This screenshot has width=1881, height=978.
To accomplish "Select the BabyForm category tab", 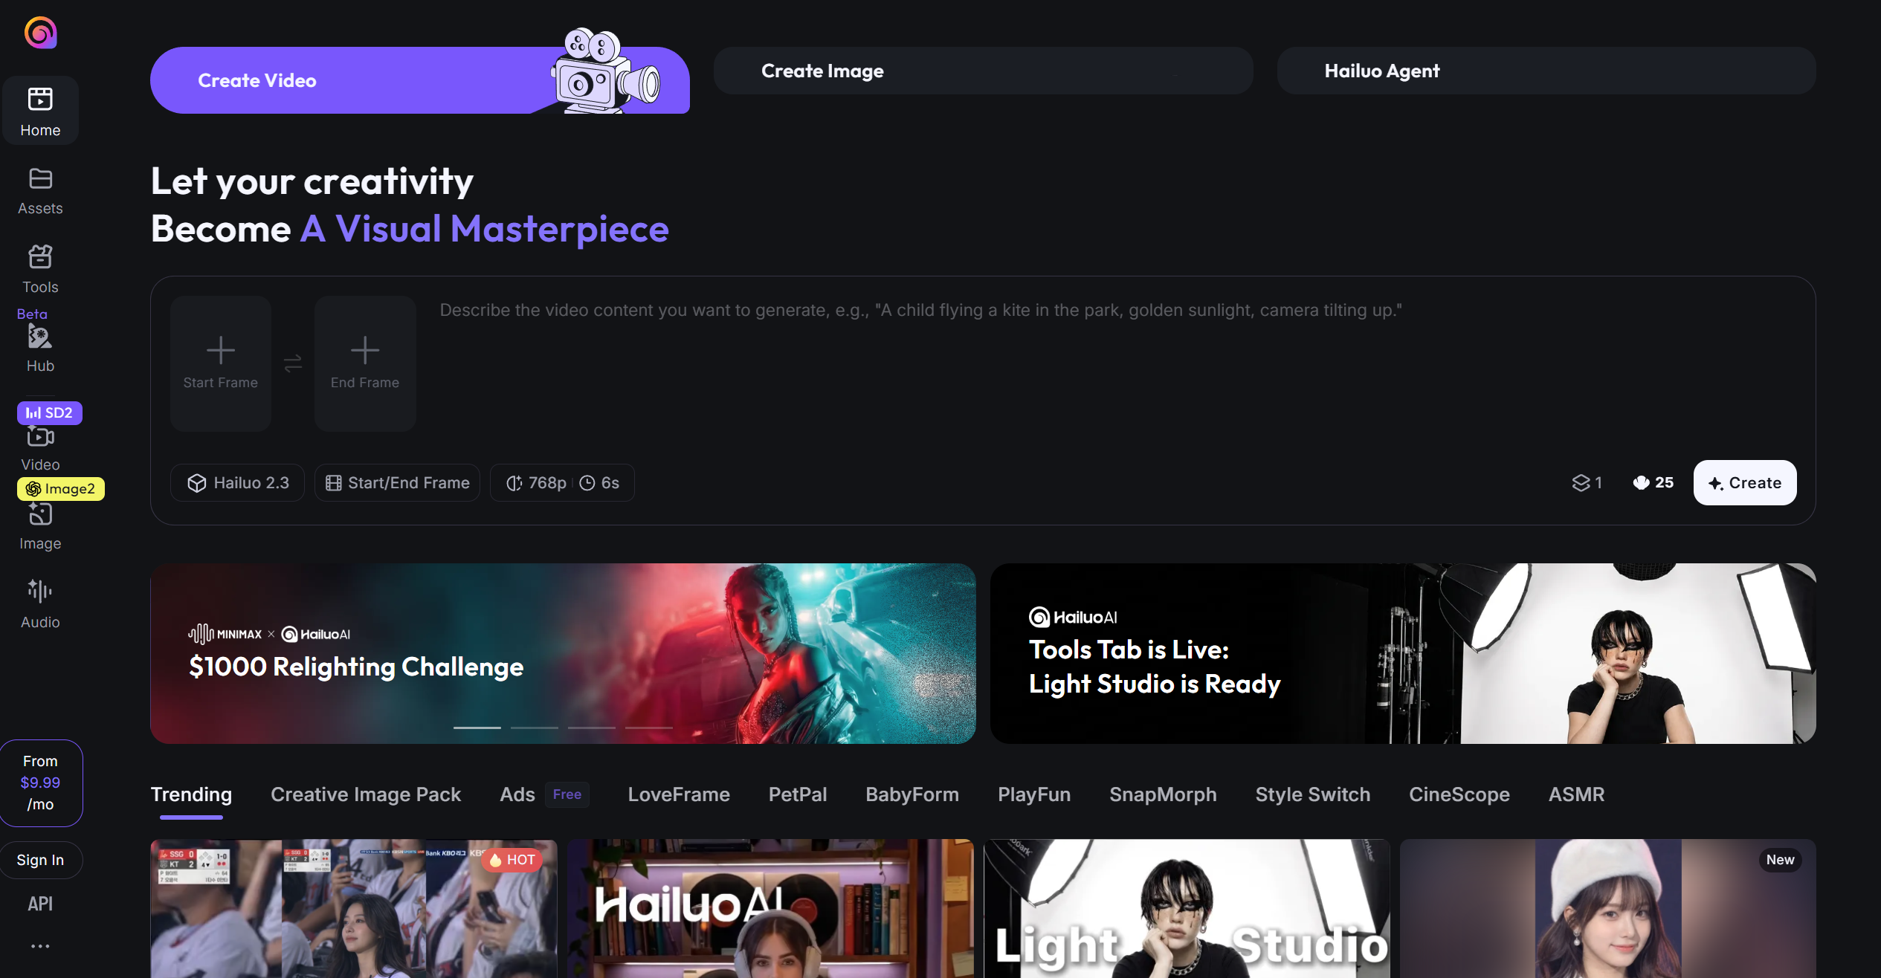I will point(912,794).
